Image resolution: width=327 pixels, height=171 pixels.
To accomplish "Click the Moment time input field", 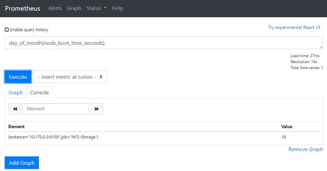I will coord(56,109).
